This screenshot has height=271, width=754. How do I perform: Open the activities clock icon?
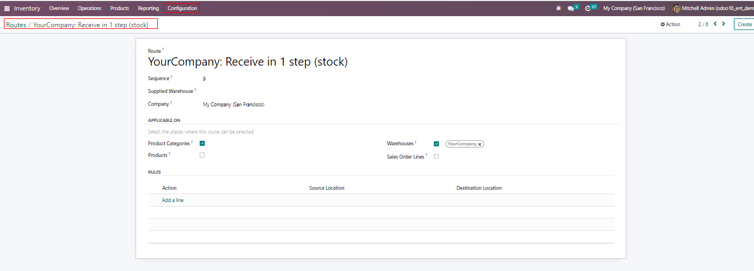[588, 8]
